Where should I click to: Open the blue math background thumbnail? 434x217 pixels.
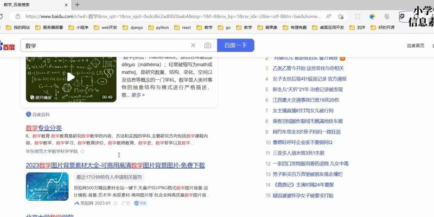click(47, 187)
